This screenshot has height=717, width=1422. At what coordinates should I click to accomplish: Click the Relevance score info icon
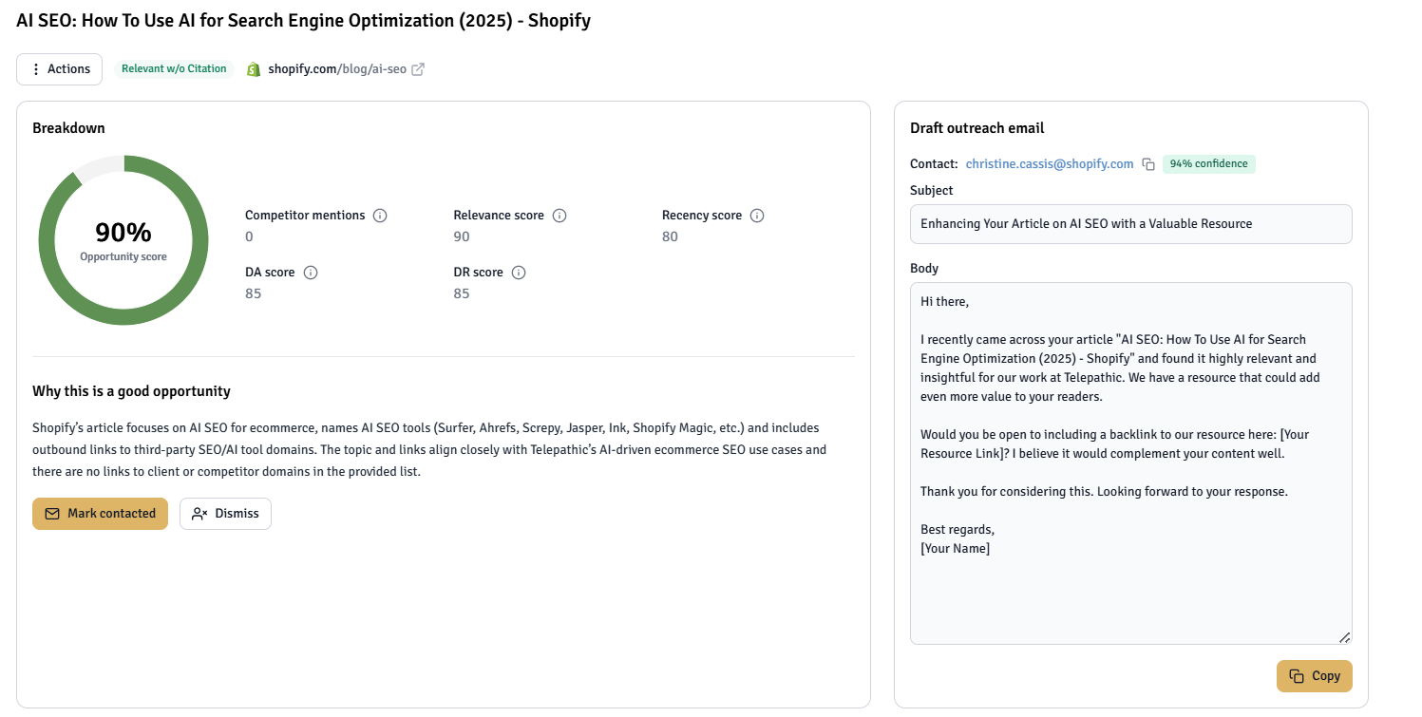pos(559,216)
